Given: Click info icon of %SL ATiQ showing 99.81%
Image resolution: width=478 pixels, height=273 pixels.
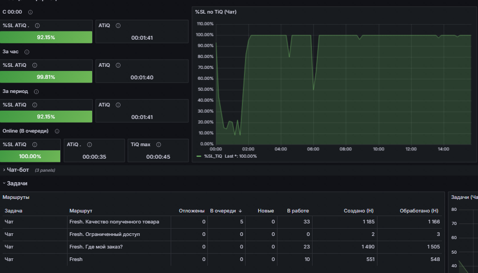Looking at the screenshot, I should (35, 65).
